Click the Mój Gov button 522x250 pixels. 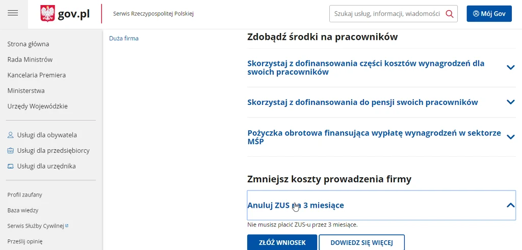489,14
